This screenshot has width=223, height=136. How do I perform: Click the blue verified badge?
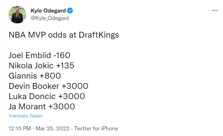(x=70, y=11)
